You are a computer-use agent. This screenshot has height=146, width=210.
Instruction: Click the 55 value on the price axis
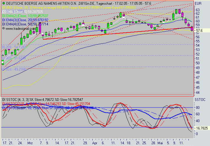[198, 41]
